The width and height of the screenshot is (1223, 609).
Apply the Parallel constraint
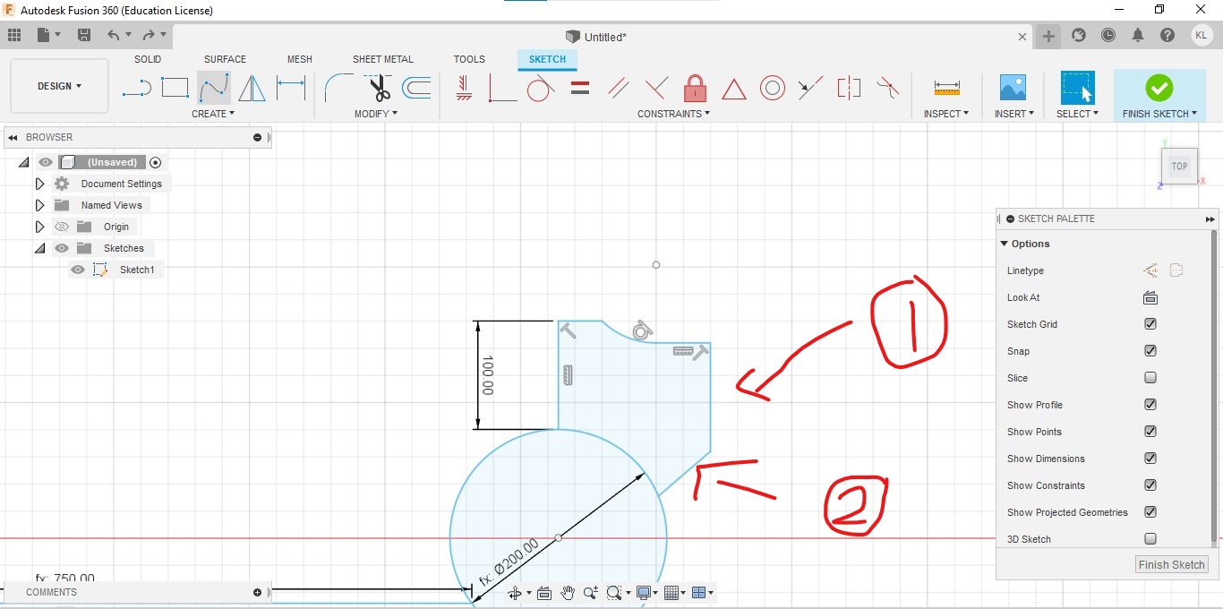[x=618, y=88]
